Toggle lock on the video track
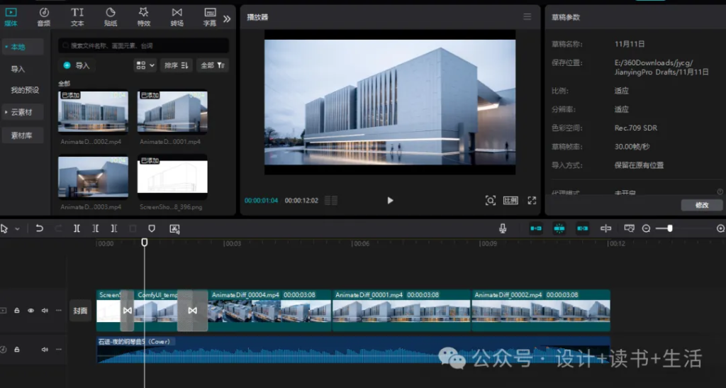Image resolution: width=726 pixels, height=388 pixels. point(17,311)
